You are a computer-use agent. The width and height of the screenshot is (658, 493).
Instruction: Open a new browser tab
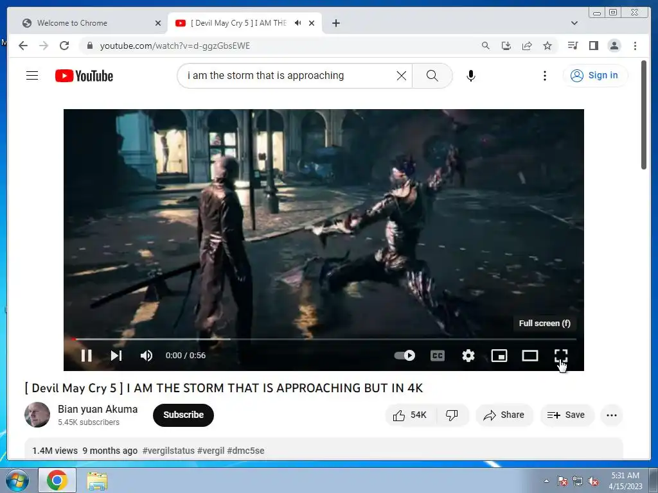tap(335, 23)
